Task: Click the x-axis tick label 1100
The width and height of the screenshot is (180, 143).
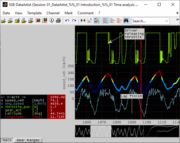Action: point(147,122)
